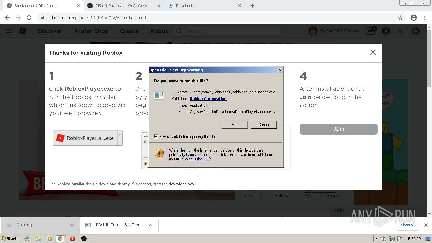Close the Thanks for visiting Roblox popup
The width and height of the screenshot is (432, 243).
(373, 52)
